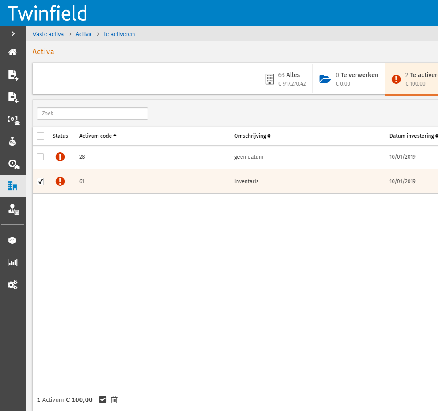Open the settings gears icon
The width and height of the screenshot is (438, 411).
coord(12,285)
